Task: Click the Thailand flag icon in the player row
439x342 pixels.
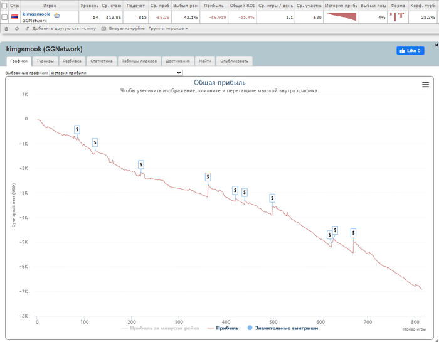Action: 14,17
